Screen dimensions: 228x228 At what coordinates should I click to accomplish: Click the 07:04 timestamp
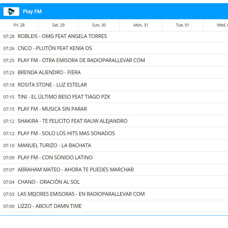pyautogui.click(x=9, y=182)
